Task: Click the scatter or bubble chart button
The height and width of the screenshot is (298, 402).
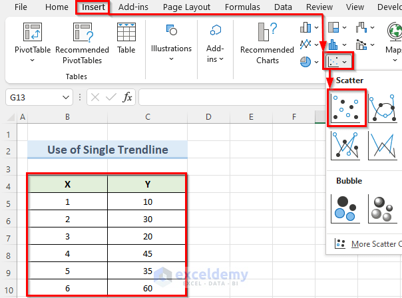Action: pos(338,61)
